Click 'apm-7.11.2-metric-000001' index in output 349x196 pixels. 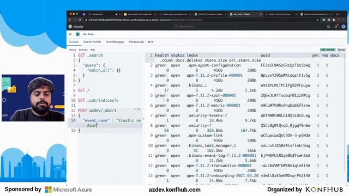pos(213,105)
